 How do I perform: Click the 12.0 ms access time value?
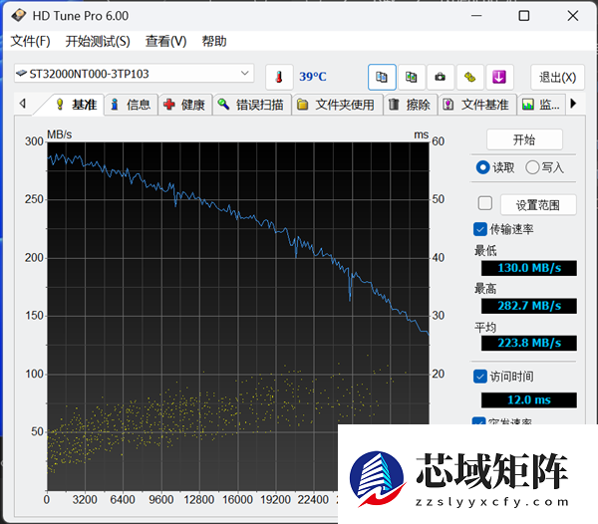[529, 400]
